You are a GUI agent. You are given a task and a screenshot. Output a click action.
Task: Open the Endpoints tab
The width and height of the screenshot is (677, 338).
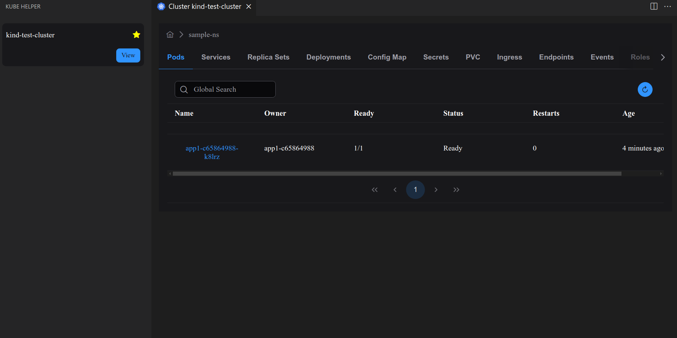coord(556,57)
